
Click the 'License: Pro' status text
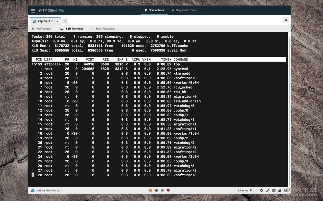click(246, 190)
